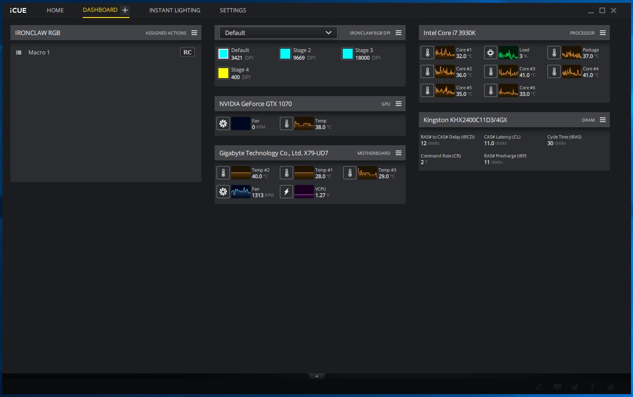Click the VCPU lightning bolt icon

[x=286, y=192]
